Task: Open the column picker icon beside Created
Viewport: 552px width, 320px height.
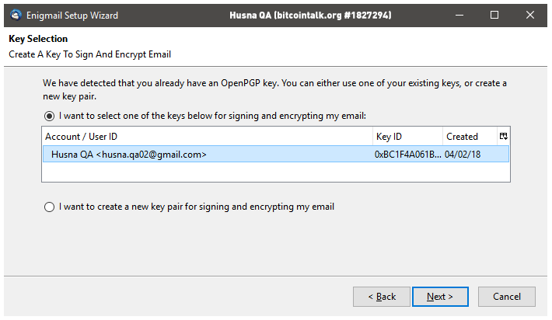Action: tap(504, 137)
